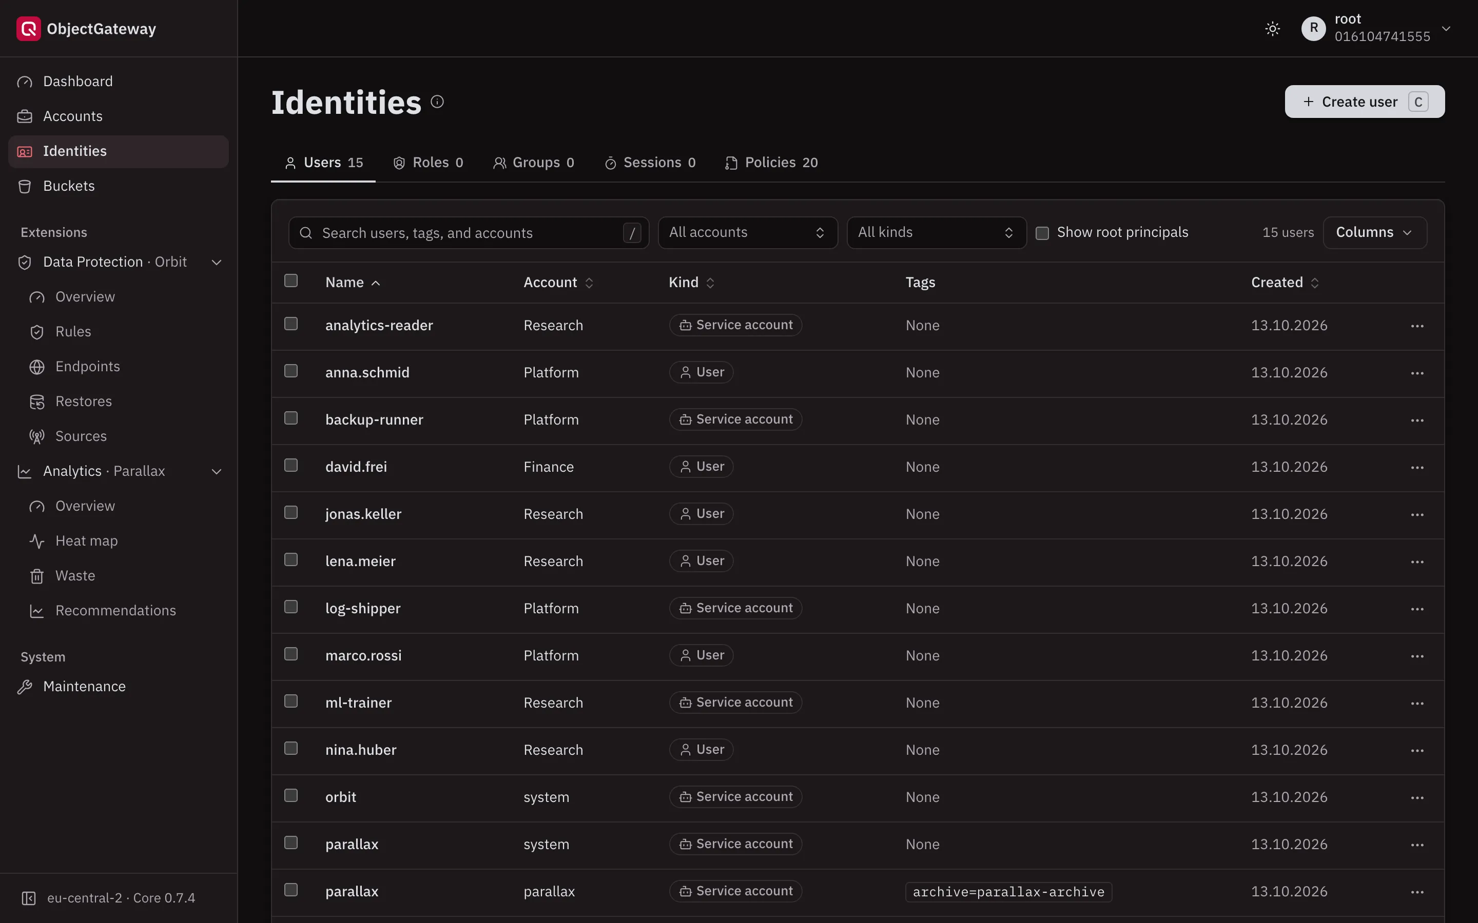Click the info icon beside Identities heading

click(x=437, y=102)
